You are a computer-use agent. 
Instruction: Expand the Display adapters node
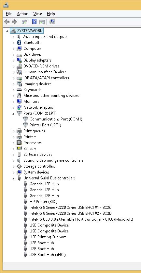[x=13, y=61]
